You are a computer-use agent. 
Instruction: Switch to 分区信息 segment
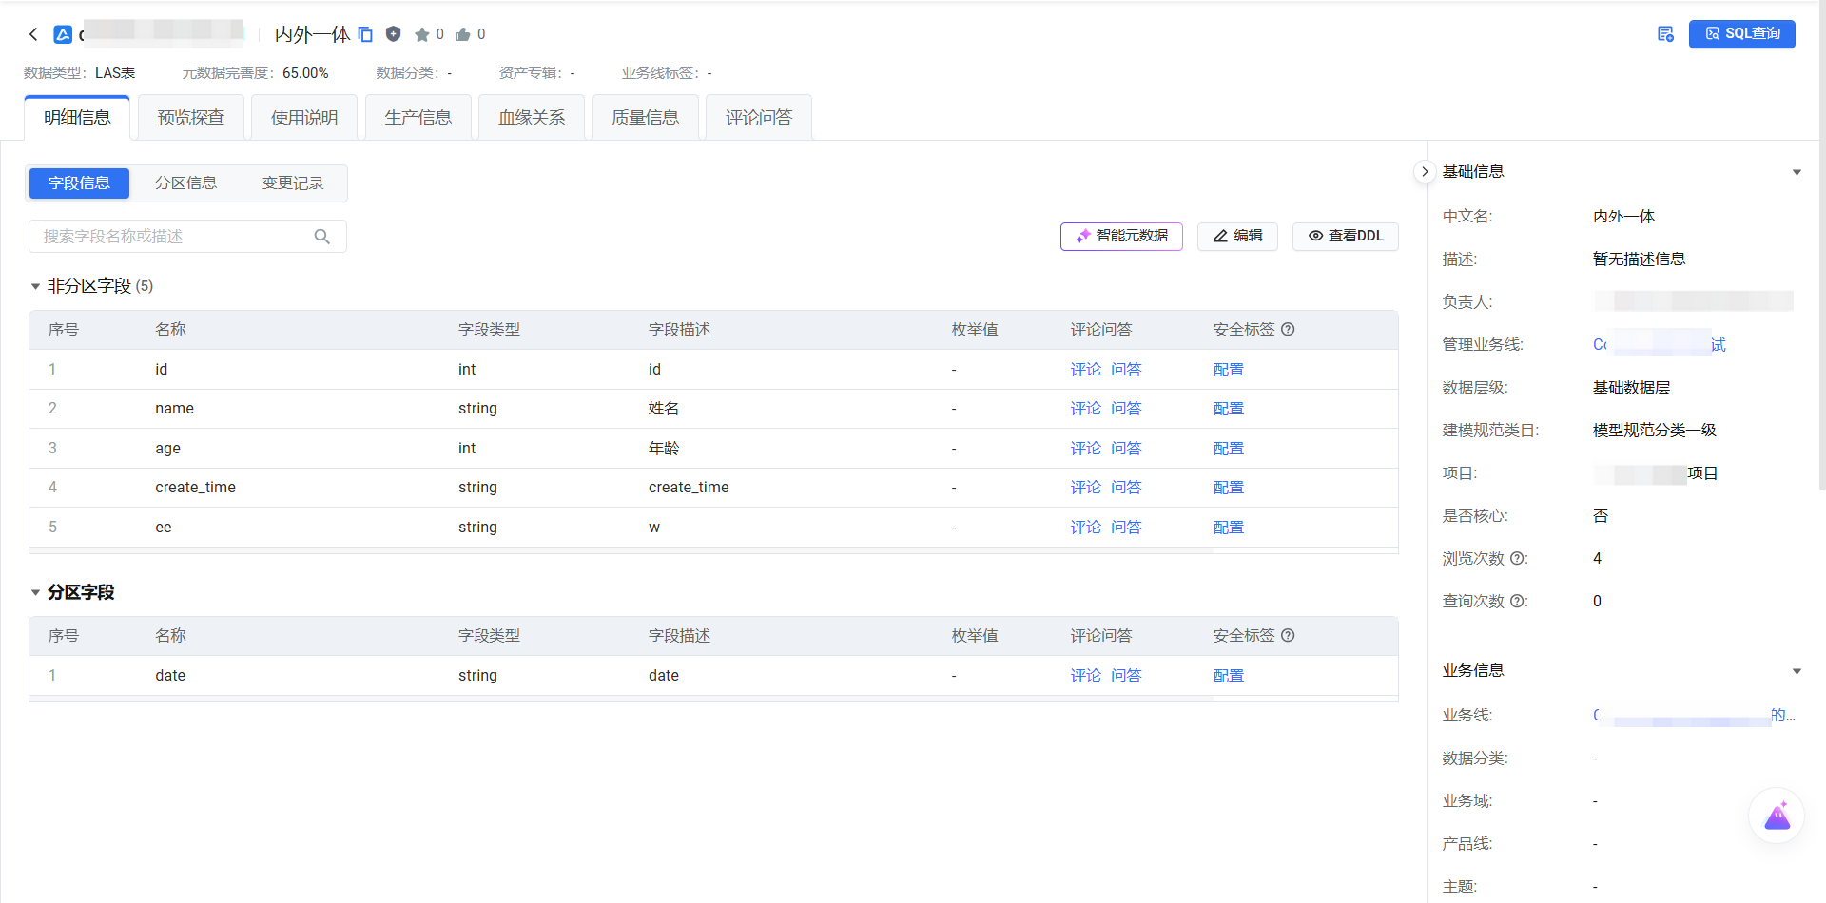click(x=185, y=183)
